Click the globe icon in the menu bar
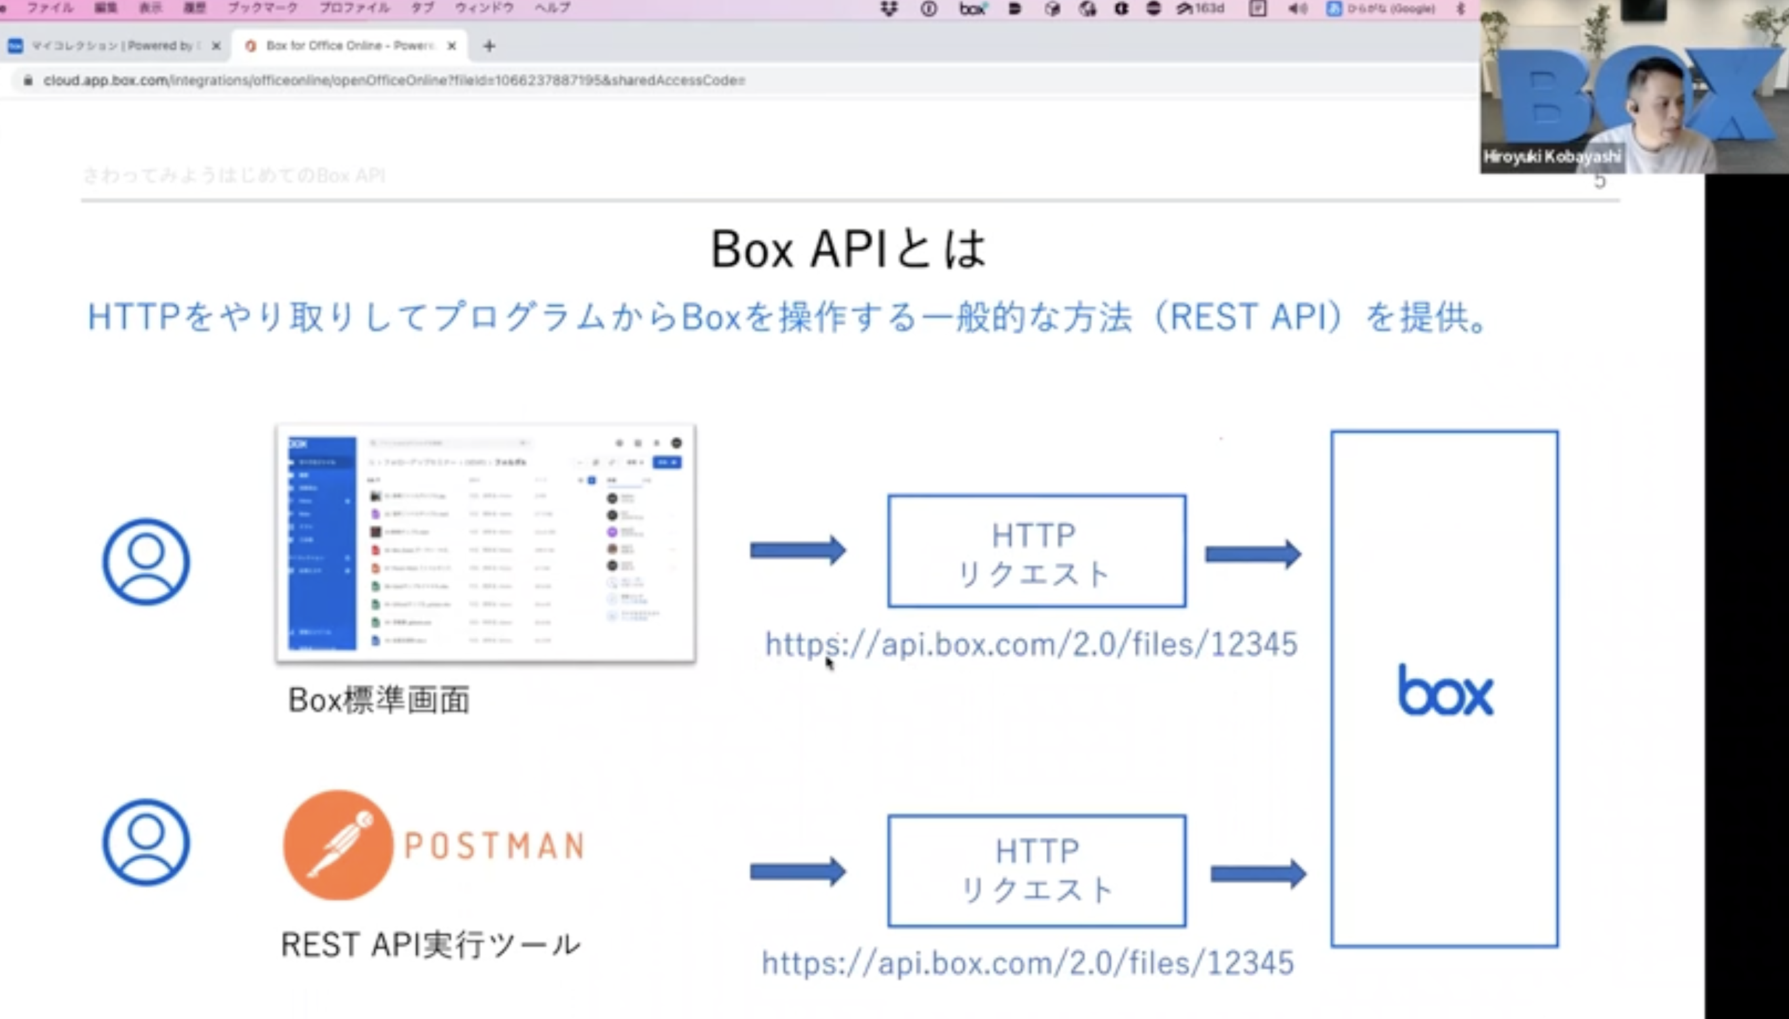Image resolution: width=1789 pixels, height=1019 pixels. [1087, 9]
